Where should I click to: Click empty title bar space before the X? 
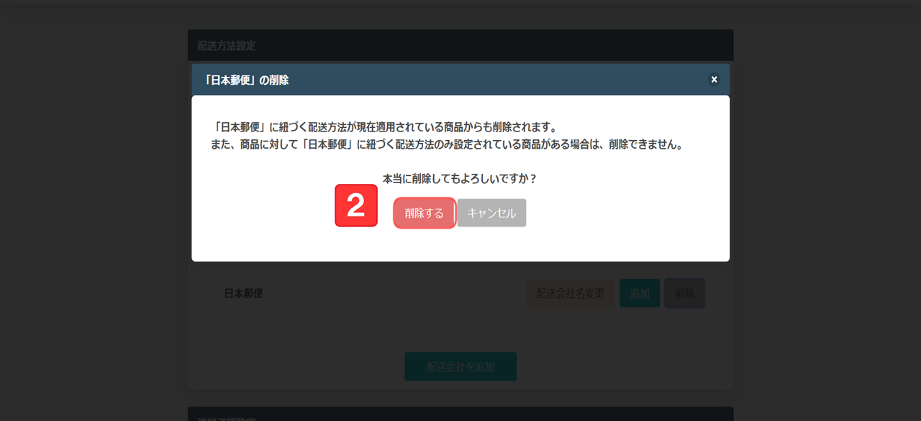[x=504, y=80]
